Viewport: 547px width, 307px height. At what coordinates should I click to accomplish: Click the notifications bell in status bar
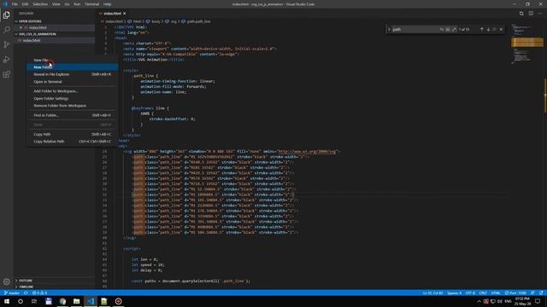(541, 293)
